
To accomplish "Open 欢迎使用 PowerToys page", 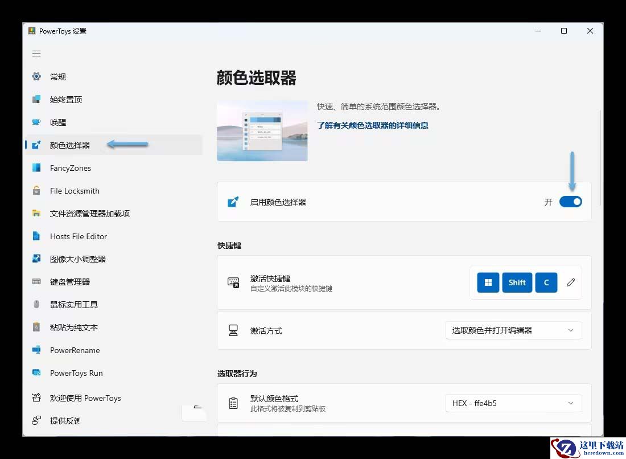I will coord(114,398).
